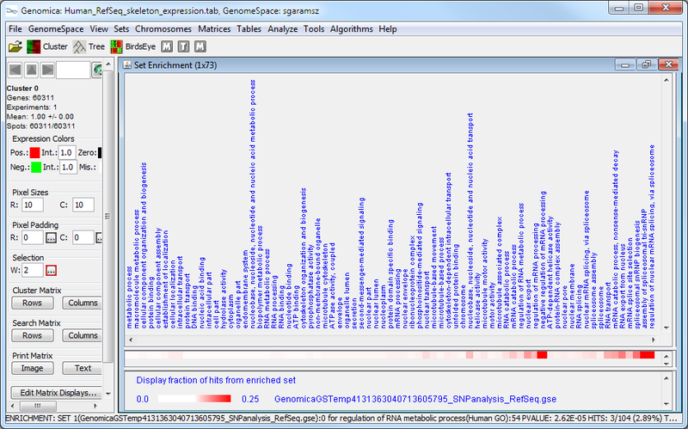Click the M icon next to BirdsEye
The width and height of the screenshot is (688, 429).
click(x=167, y=46)
